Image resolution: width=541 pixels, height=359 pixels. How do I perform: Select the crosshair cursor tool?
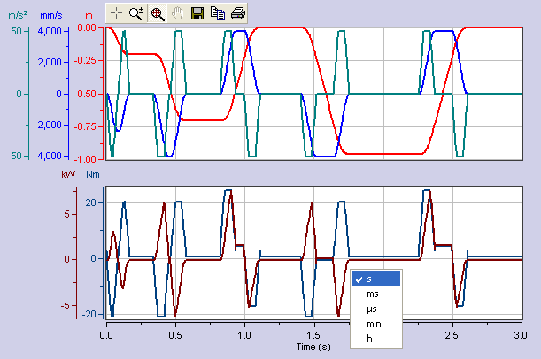117,13
